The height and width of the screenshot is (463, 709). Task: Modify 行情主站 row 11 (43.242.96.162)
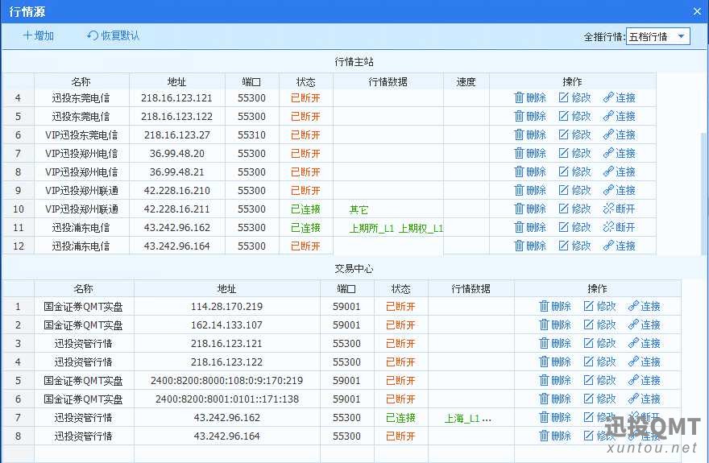click(x=574, y=227)
